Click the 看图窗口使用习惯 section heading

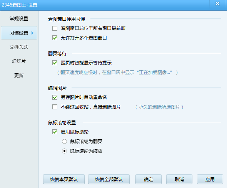click(67, 19)
